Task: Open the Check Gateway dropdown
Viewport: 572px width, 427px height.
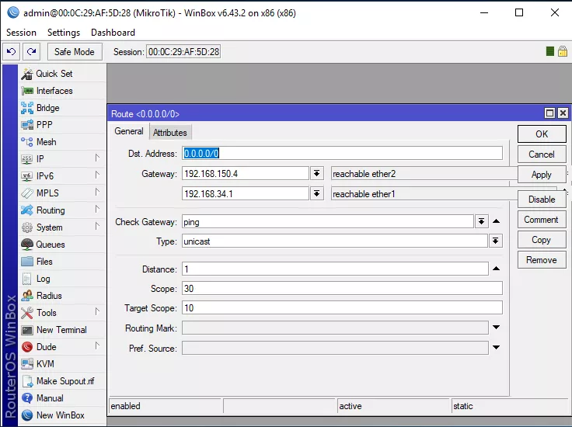Action: click(x=482, y=221)
